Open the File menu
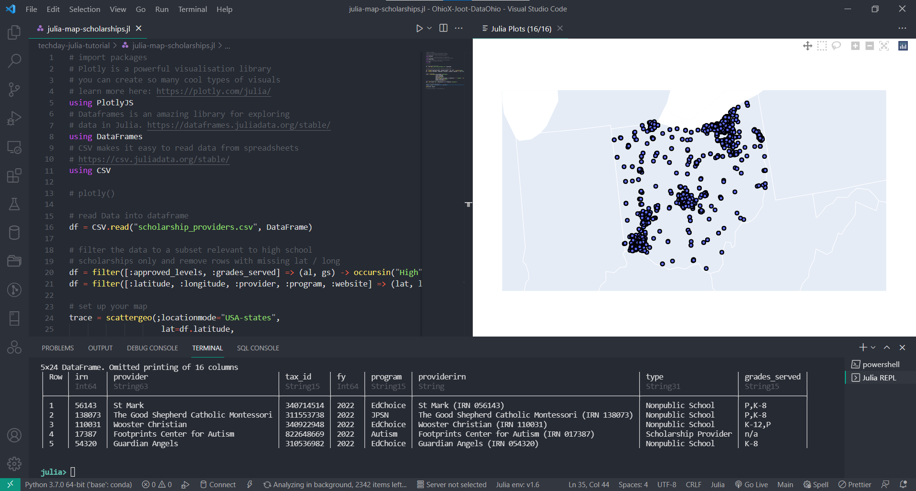Viewport: 916px width, 491px height. (x=31, y=9)
